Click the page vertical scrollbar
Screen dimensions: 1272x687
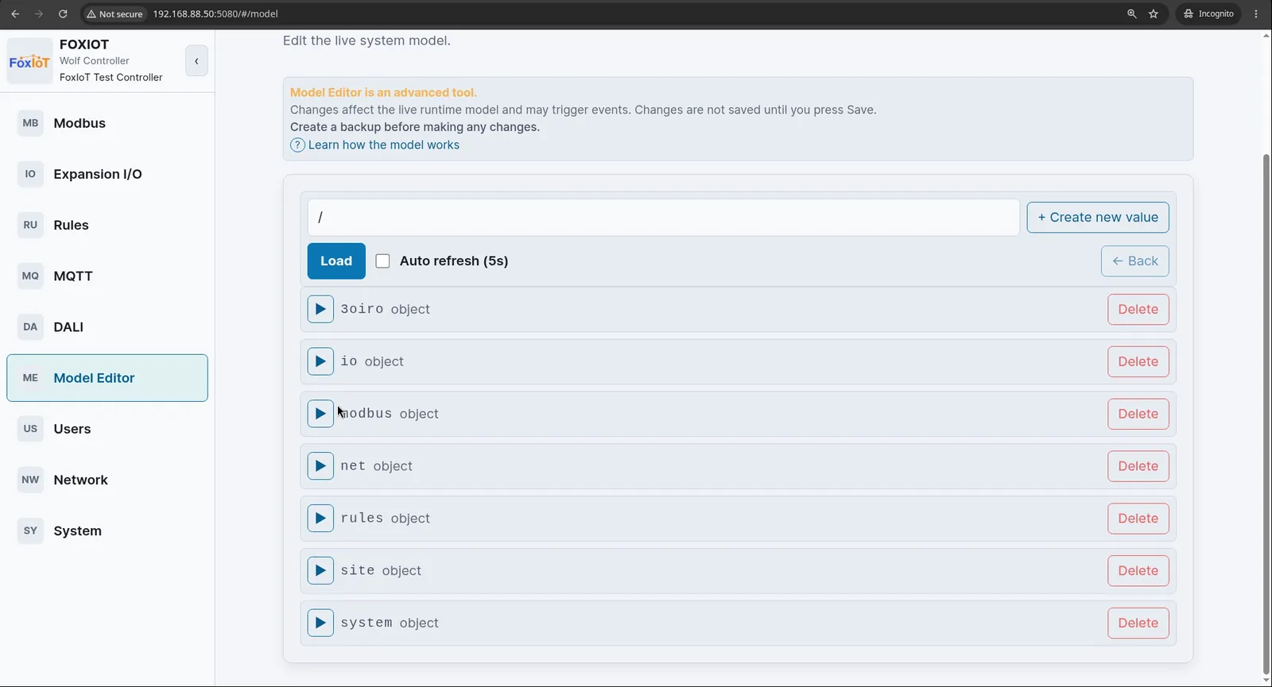1266,413
